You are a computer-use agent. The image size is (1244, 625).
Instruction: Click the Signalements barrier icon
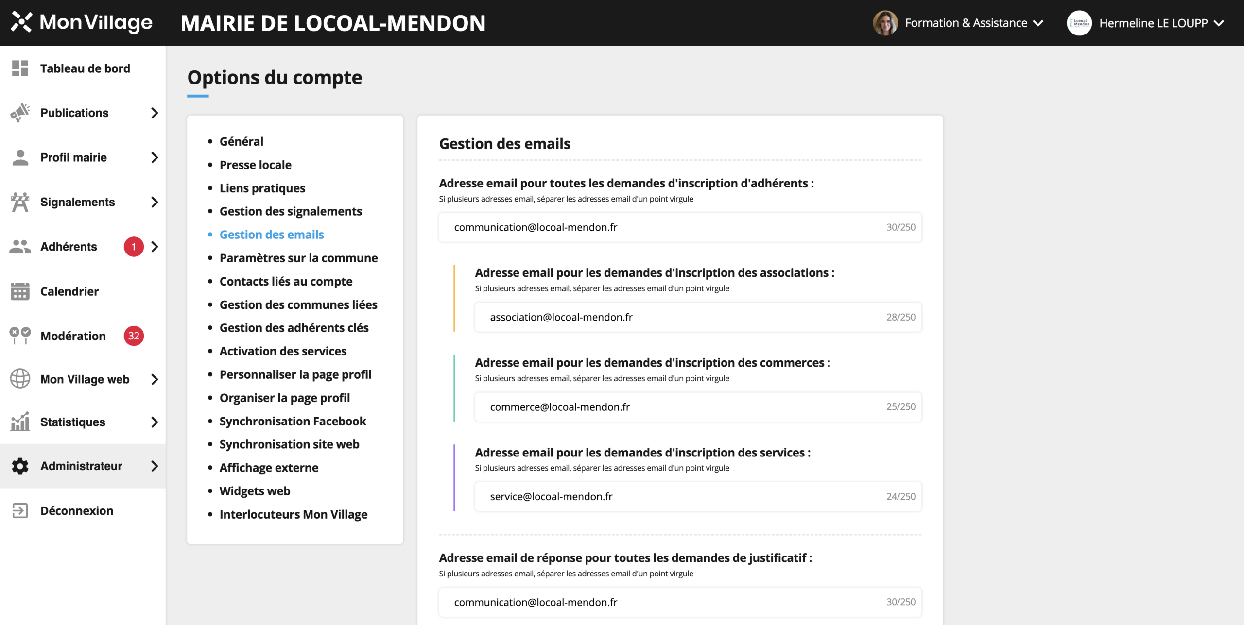(20, 202)
